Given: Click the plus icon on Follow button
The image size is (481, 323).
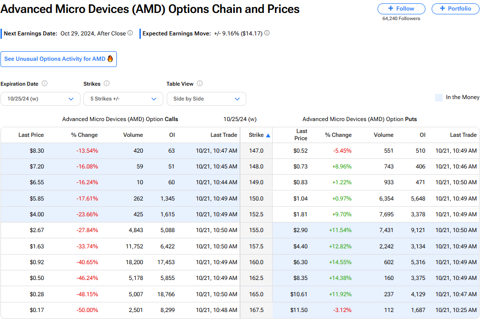Looking at the screenshot, I should pyautogui.click(x=390, y=9).
